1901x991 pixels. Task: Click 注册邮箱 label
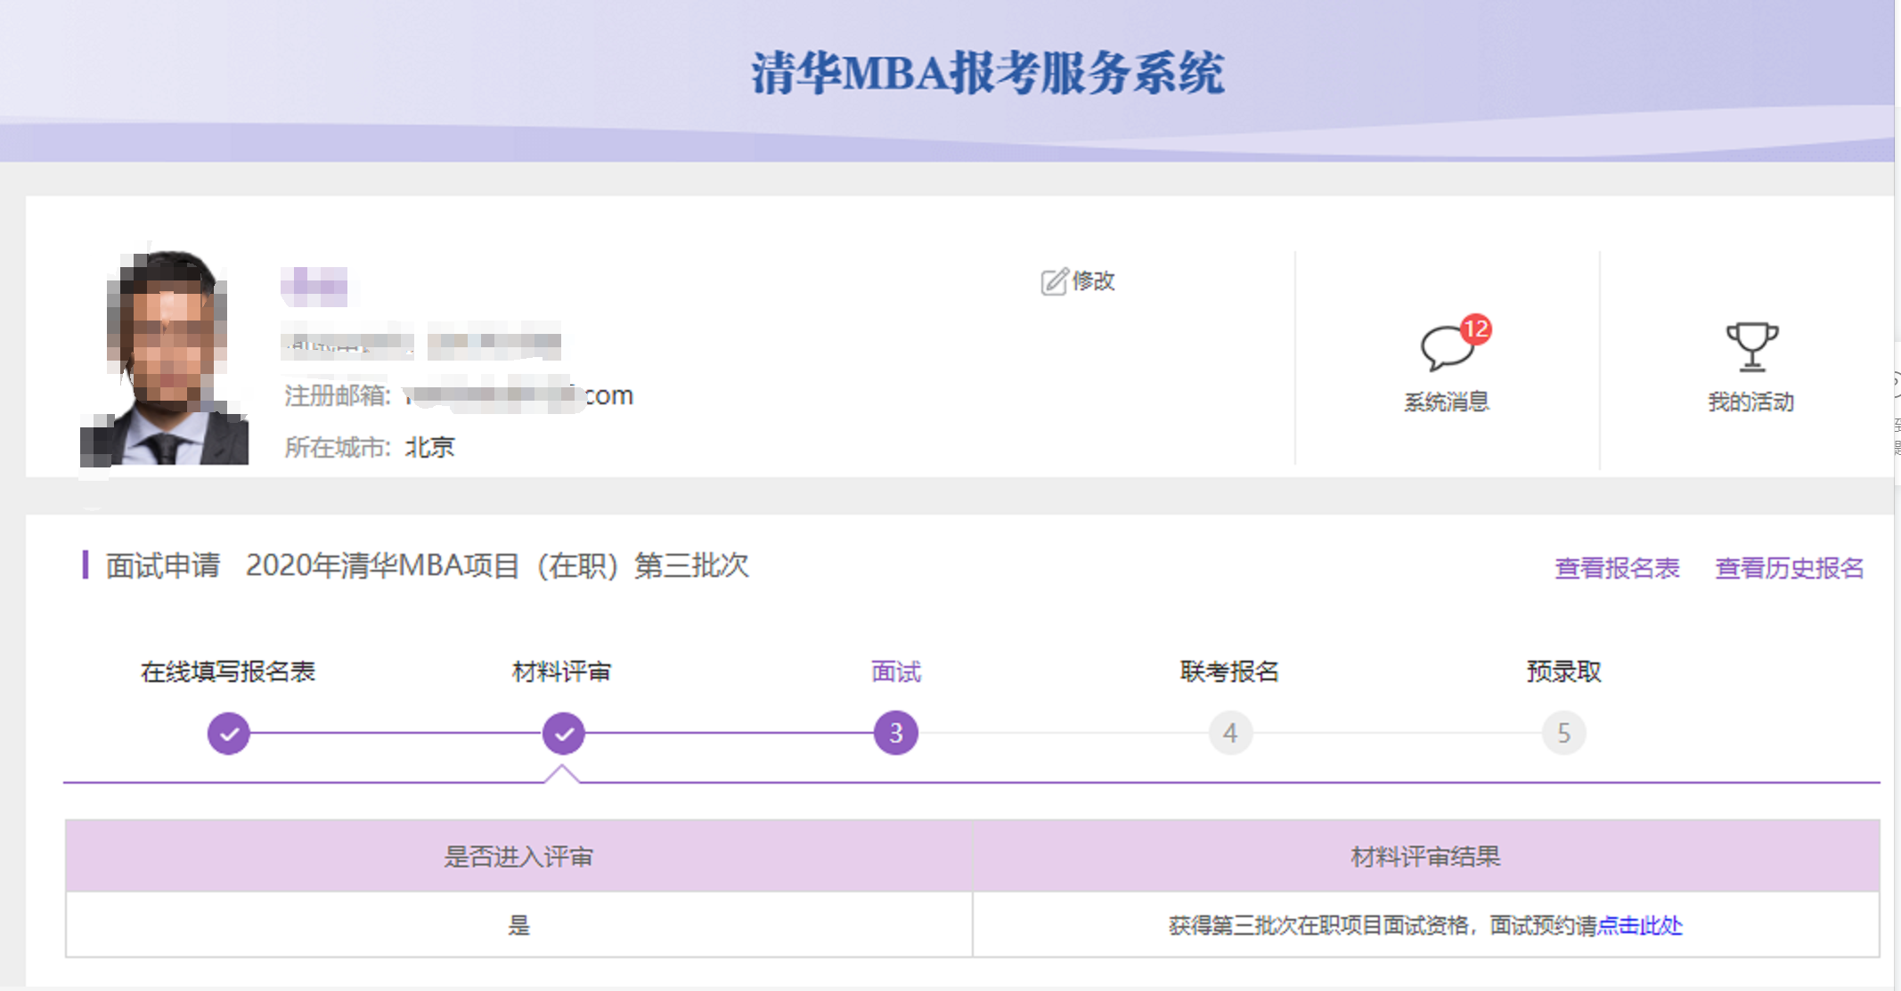(338, 395)
